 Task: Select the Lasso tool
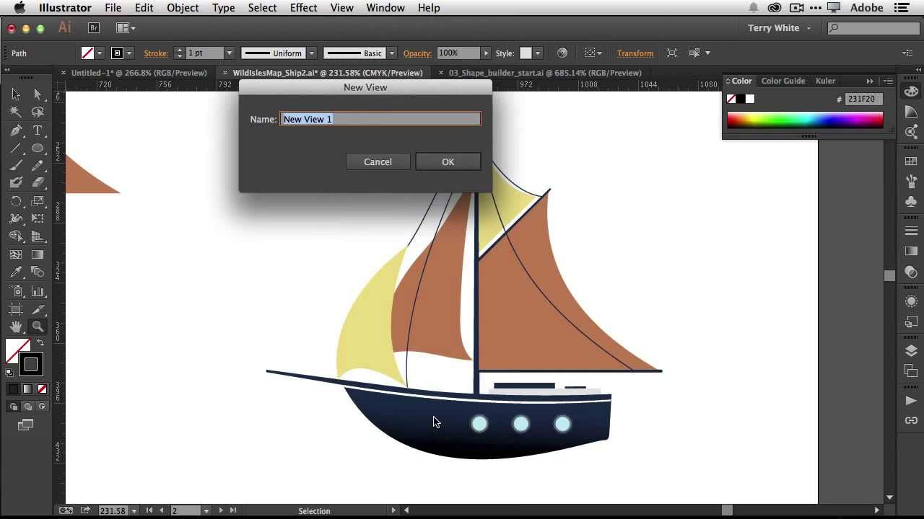coord(38,112)
